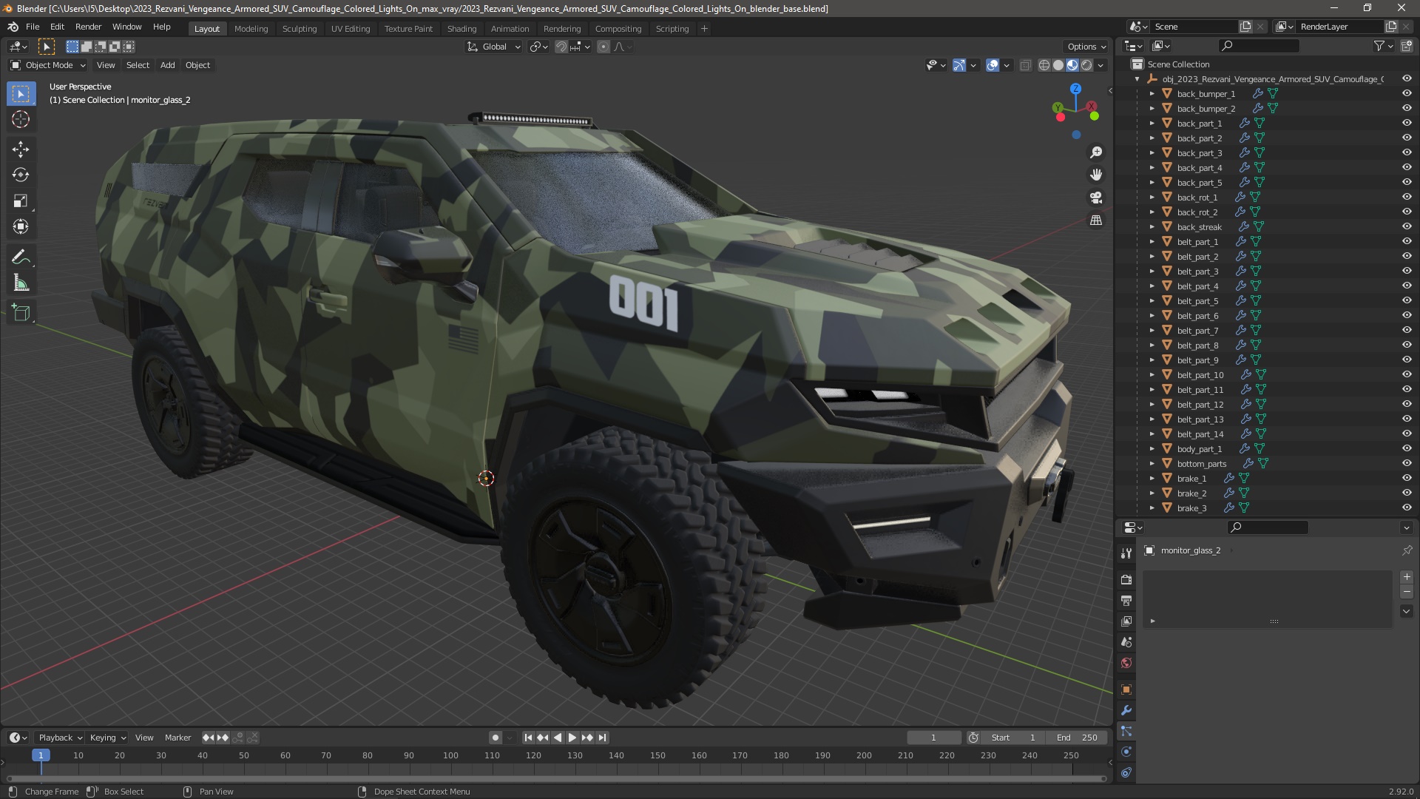Open the Object Mode dropdown
The width and height of the screenshot is (1420, 799).
coord(48,65)
